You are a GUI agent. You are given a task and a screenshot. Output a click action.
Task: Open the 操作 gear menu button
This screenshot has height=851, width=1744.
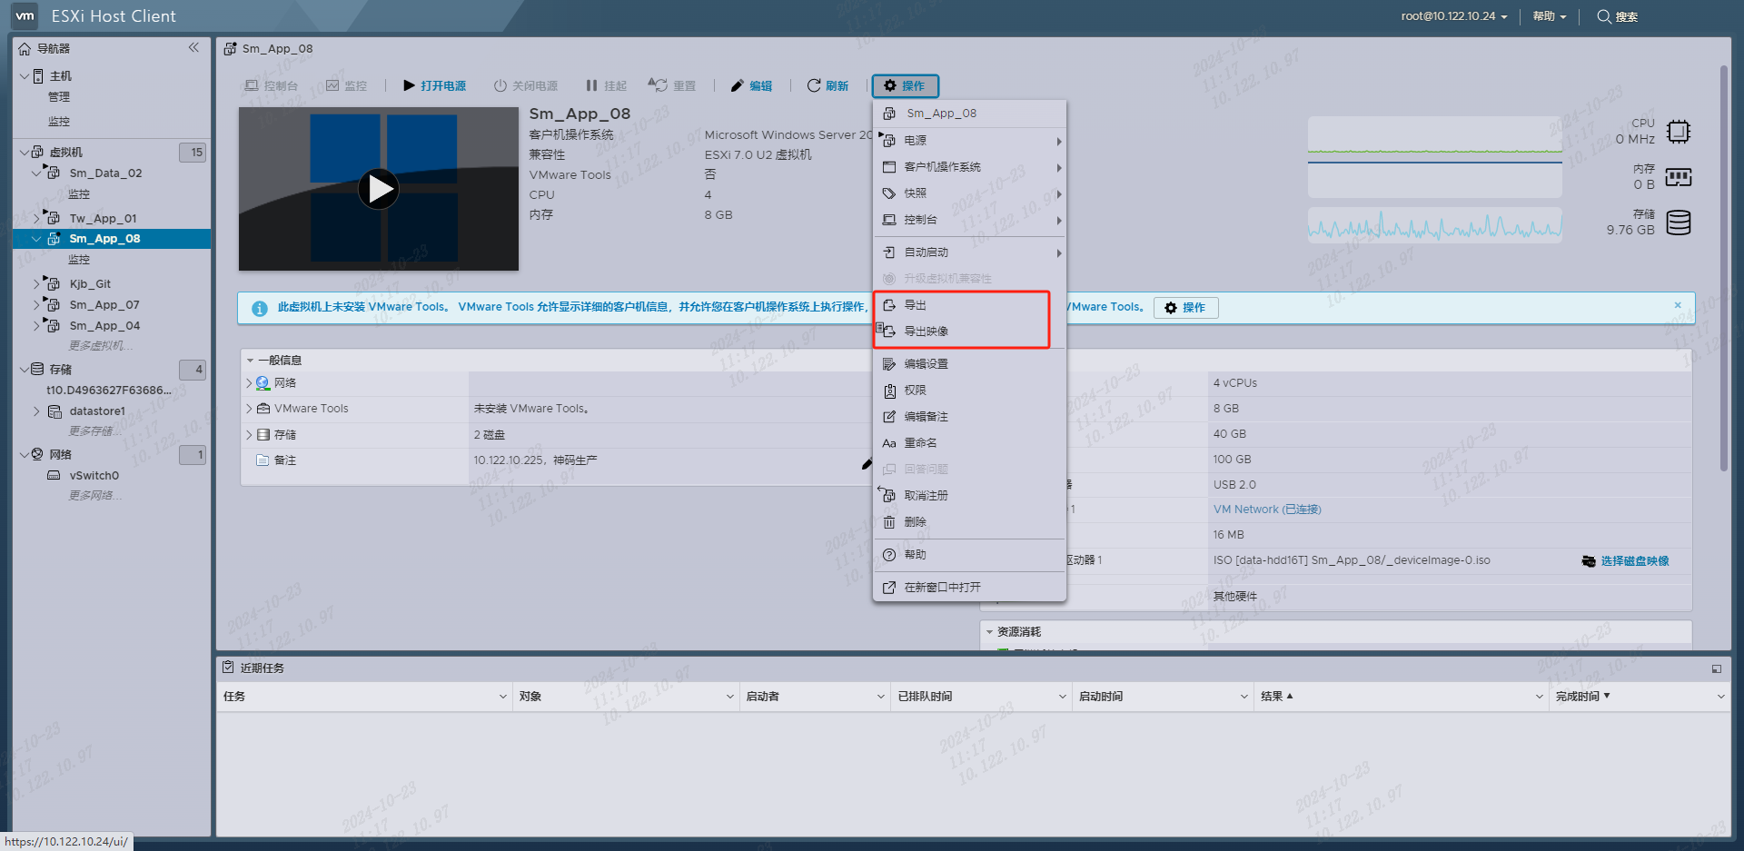(905, 85)
